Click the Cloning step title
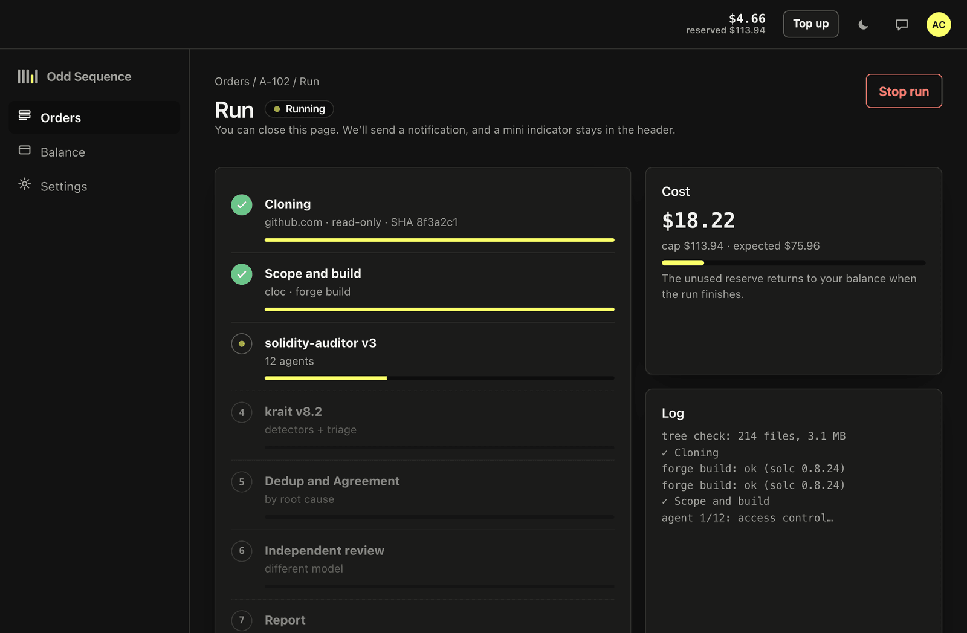Image resolution: width=967 pixels, height=633 pixels. click(288, 204)
